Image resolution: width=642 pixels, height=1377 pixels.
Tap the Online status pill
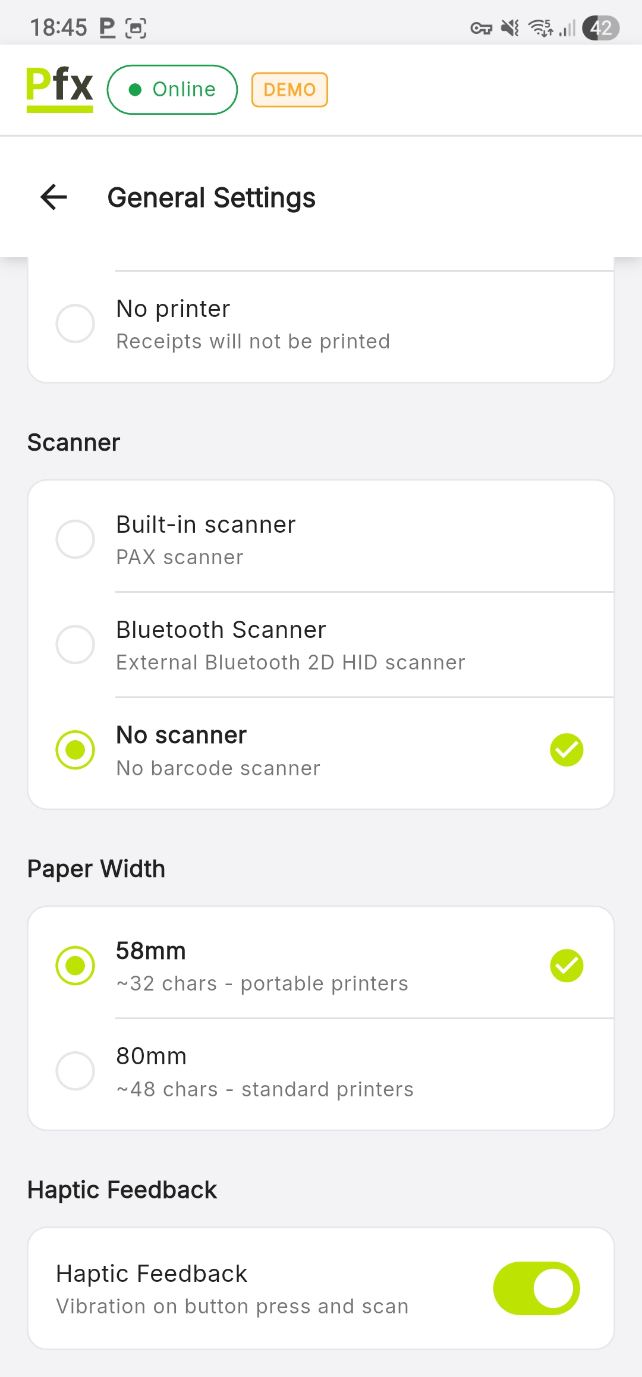[x=172, y=90]
